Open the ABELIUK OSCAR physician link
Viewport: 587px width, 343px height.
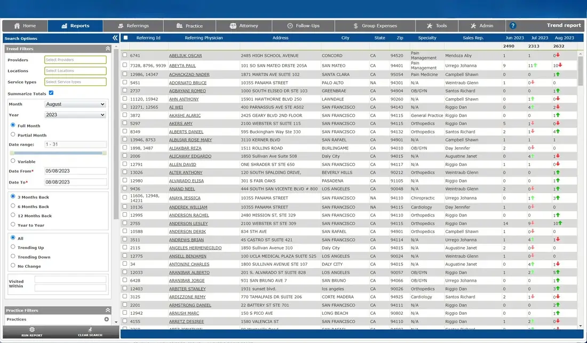[x=185, y=55]
